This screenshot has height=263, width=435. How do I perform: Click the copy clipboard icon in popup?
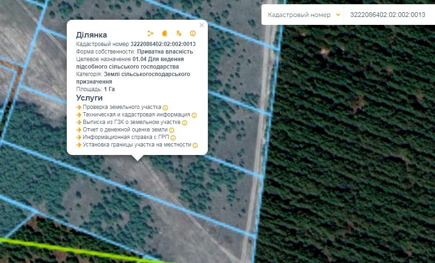click(x=165, y=33)
